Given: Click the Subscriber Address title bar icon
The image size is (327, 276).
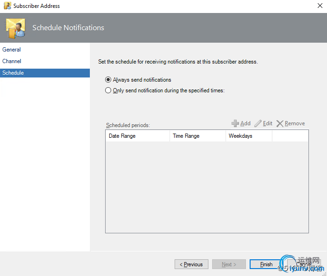Looking at the screenshot, I should [7, 6].
